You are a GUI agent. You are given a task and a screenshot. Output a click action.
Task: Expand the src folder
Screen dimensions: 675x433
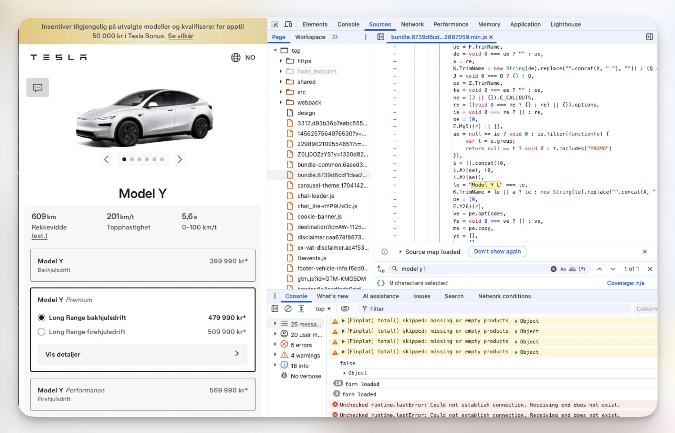[281, 92]
